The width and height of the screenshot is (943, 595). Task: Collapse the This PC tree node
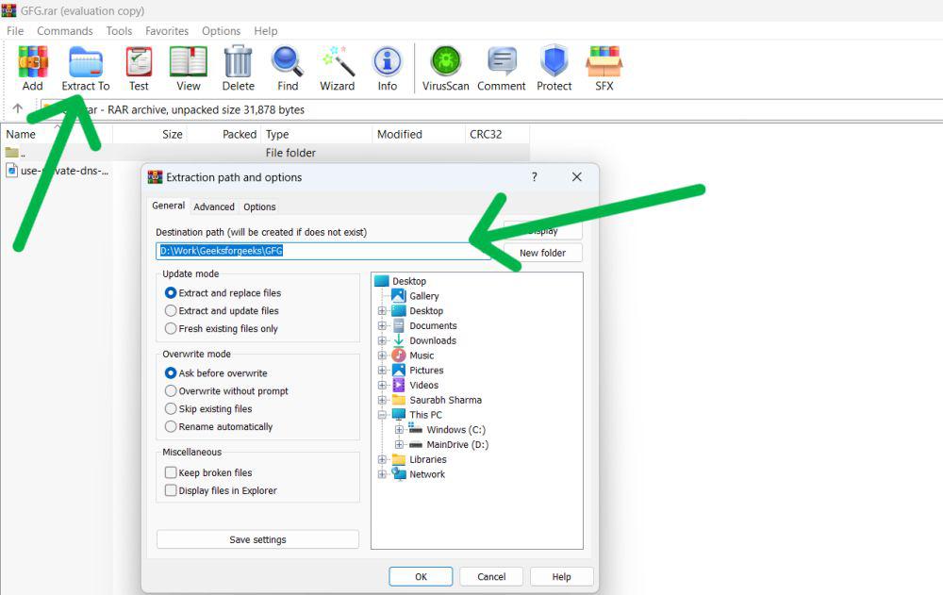pyautogui.click(x=382, y=415)
